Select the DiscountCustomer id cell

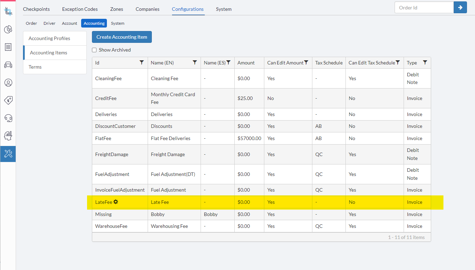[x=120, y=126]
